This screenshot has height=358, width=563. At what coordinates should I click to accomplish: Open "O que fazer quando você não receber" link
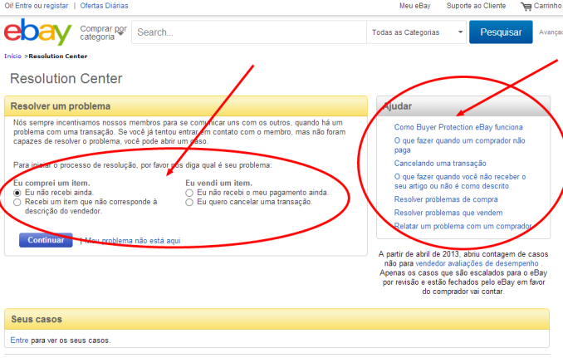point(460,181)
